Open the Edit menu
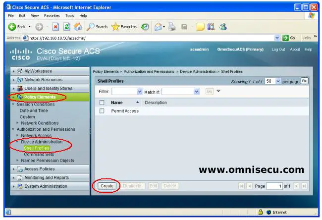Viewport: 322px width, 220px height. (22, 16)
